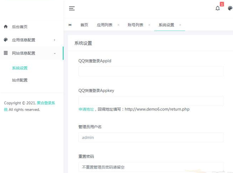This screenshot has width=233, height=173.
Task: Click the QQ快捷登录Appid label
Action: pyautogui.click(x=95, y=61)
